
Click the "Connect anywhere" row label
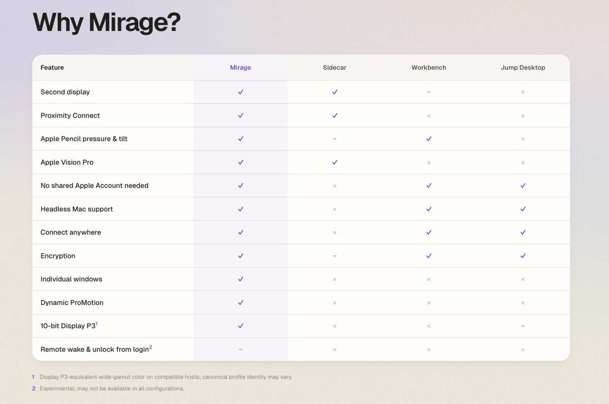71,232
